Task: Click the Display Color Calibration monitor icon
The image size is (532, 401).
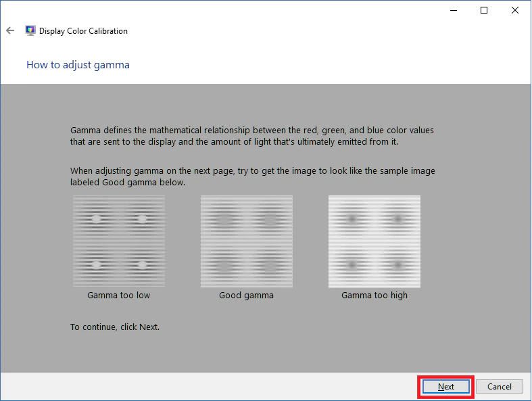Action: (30, 30)
